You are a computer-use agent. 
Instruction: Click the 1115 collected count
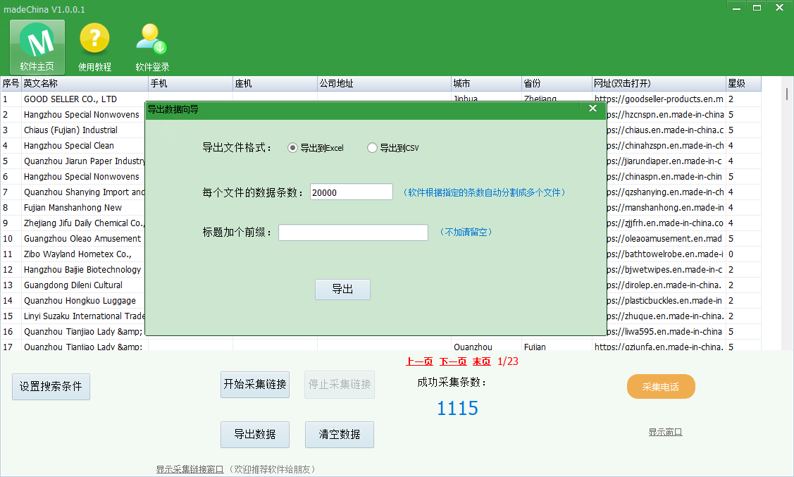[458, 408]
